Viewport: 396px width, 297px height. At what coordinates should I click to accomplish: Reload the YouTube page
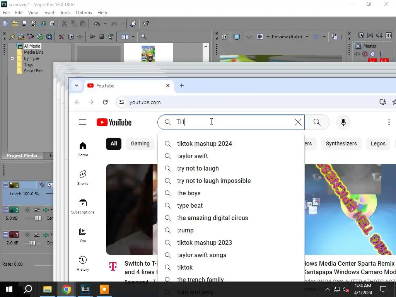pos(105,102)
